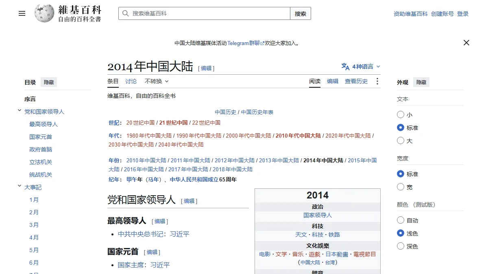Collapse 大事记 section in contents
The height and width of the screenshot is (274, 488).
pyautogui.click(x=19, y=186)
